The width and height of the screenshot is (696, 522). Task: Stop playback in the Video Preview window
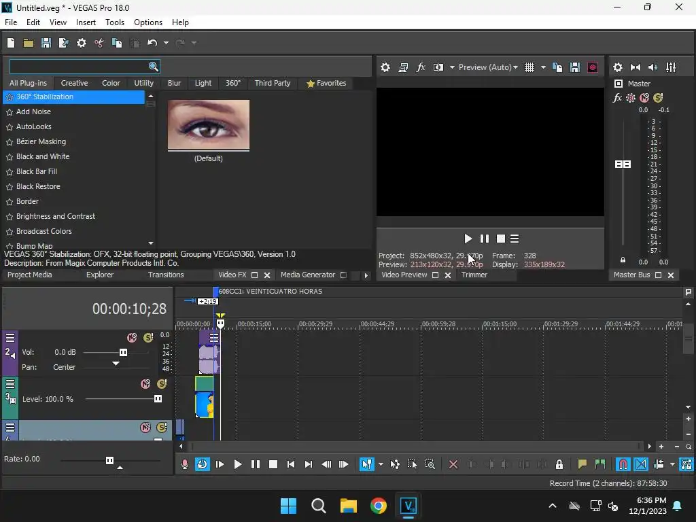501,239
